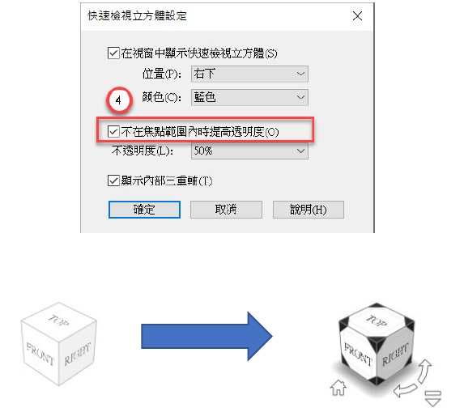Toggle 在視窗中顯示快速檢視立方體 checkbox
Viewport: 464px width, 412px height.
coord(113,53)
